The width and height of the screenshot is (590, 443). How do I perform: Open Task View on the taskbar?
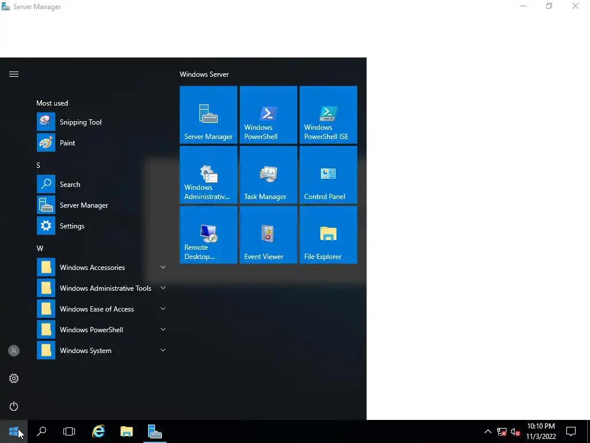69,431
